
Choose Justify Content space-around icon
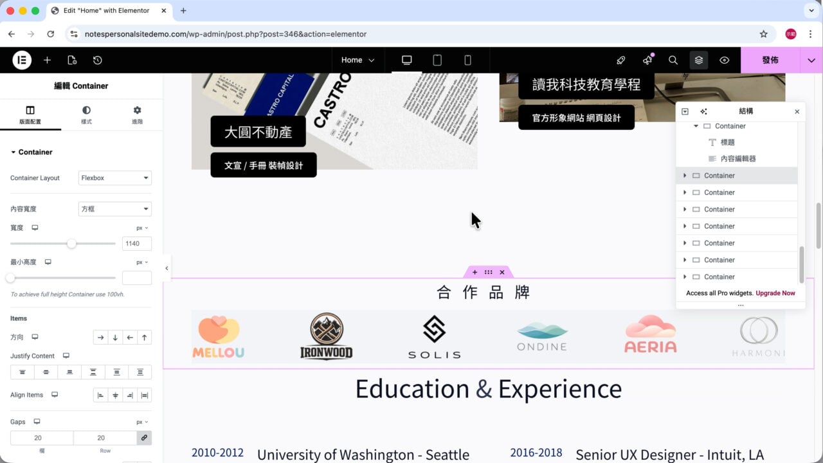116,372
